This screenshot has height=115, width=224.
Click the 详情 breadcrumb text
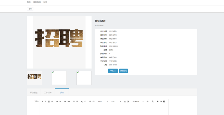tap(45, 2)
